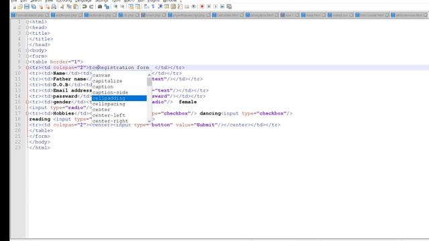Click the Close All toolbar icon
This screenshot has height=241, width=429.
click(x=48, y=7)
